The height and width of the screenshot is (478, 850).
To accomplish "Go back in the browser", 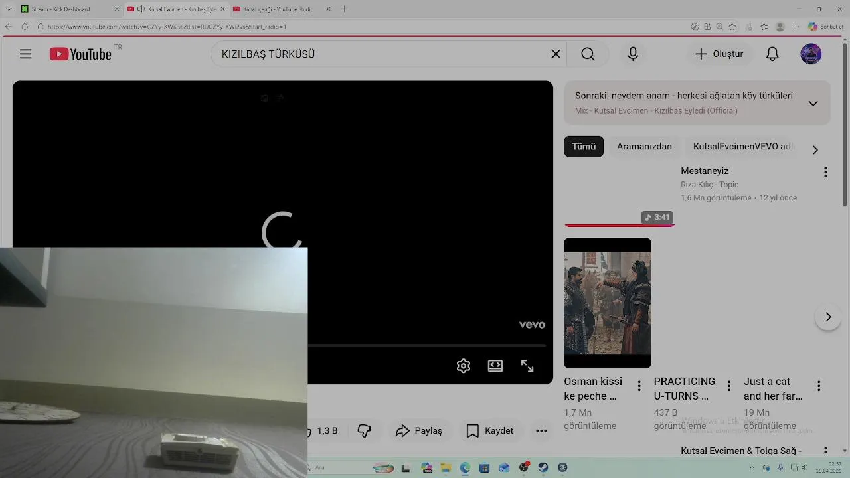I will point(9,27).
